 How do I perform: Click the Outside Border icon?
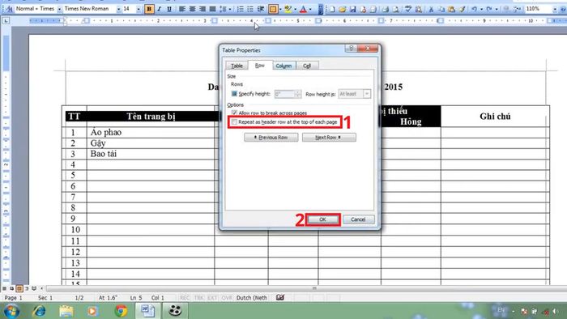coord(273,9)
